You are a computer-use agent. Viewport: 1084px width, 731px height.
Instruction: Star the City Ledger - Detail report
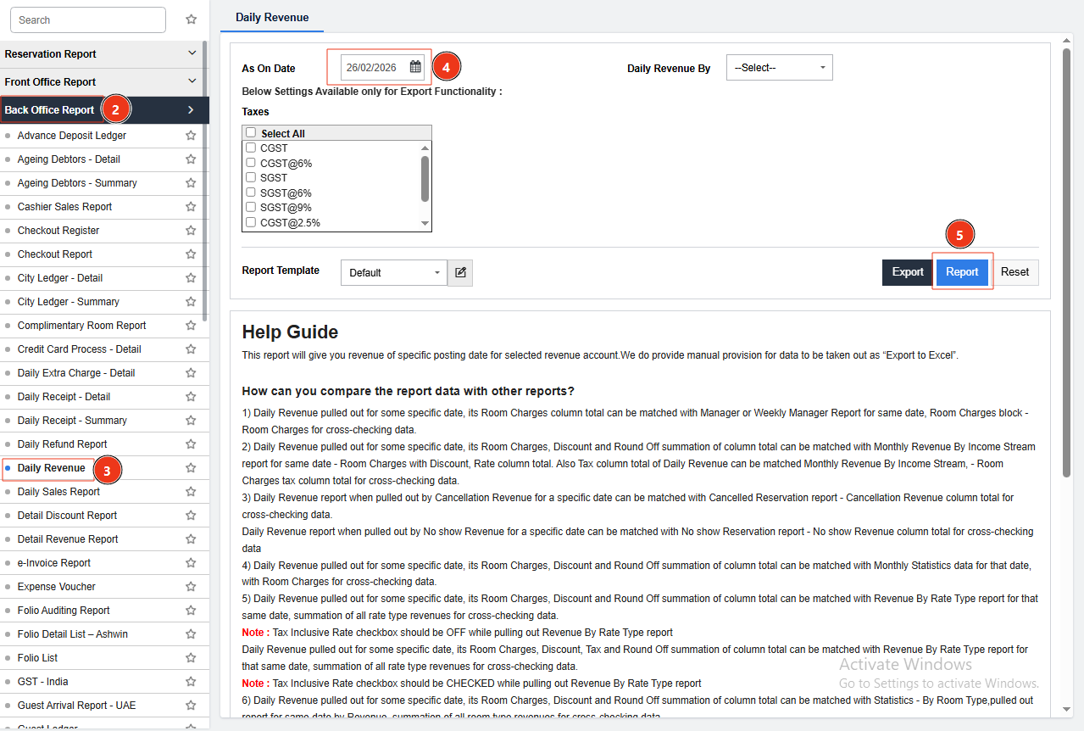(191, 278)
